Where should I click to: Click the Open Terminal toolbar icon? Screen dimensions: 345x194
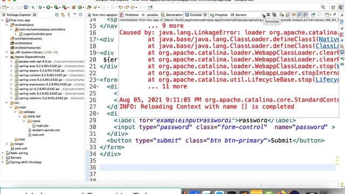click(25, 8)
